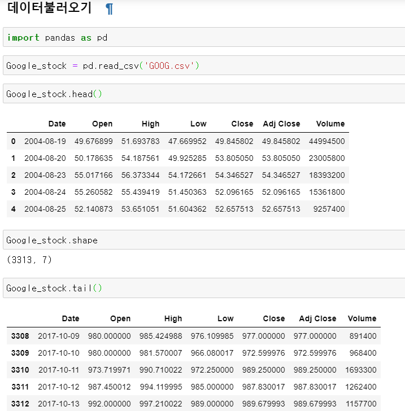405x411 pixels.
Task: Click the High value 994.119995
Action: [160, 387]
